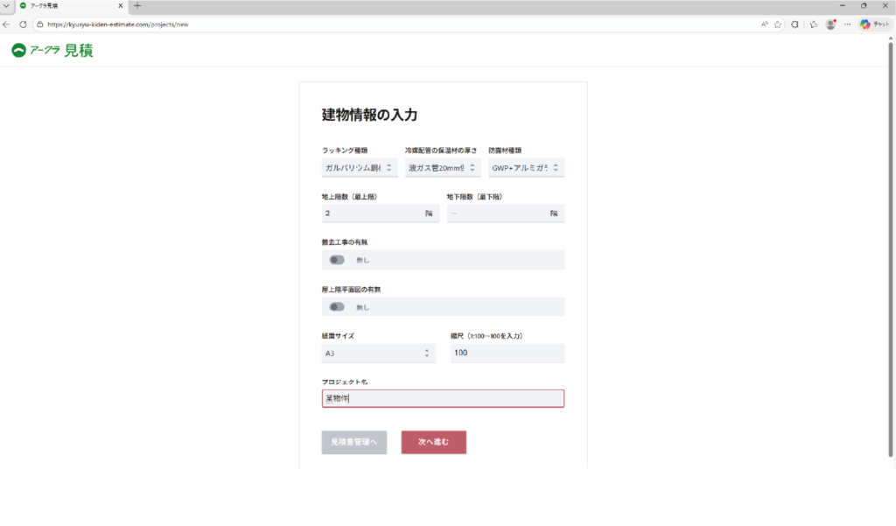Open browser settings three-dot menu

click(x=847, y=25)
